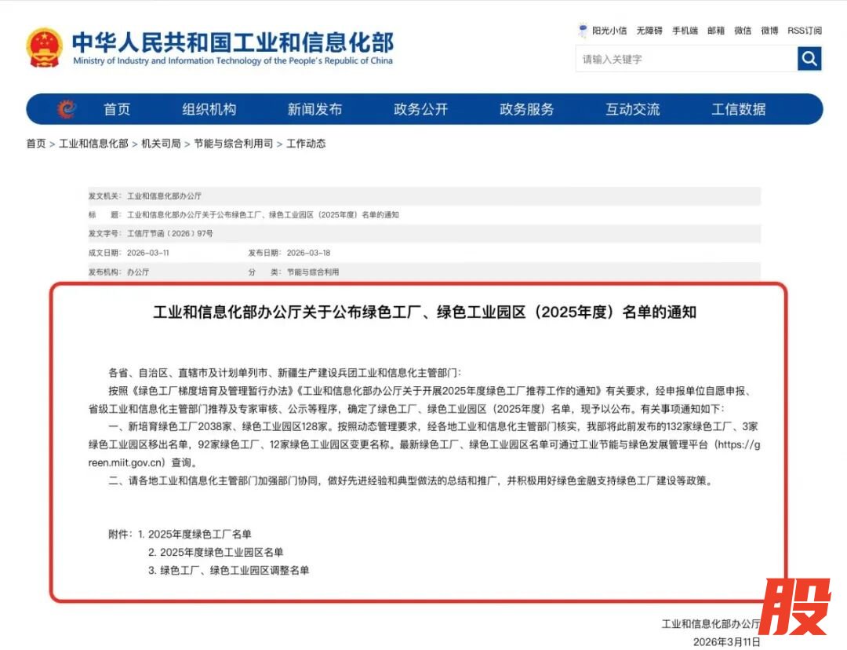Navigate to 工信数据 section
847x650 pixels.
coord(738,109)
